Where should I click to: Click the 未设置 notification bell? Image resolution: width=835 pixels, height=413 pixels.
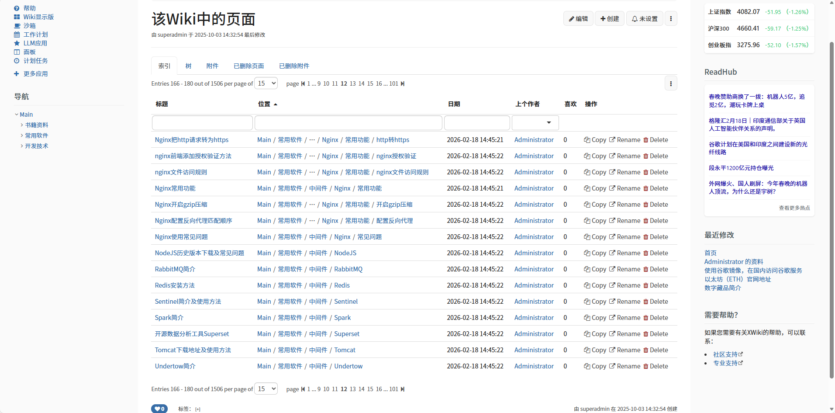coord(644,18)
